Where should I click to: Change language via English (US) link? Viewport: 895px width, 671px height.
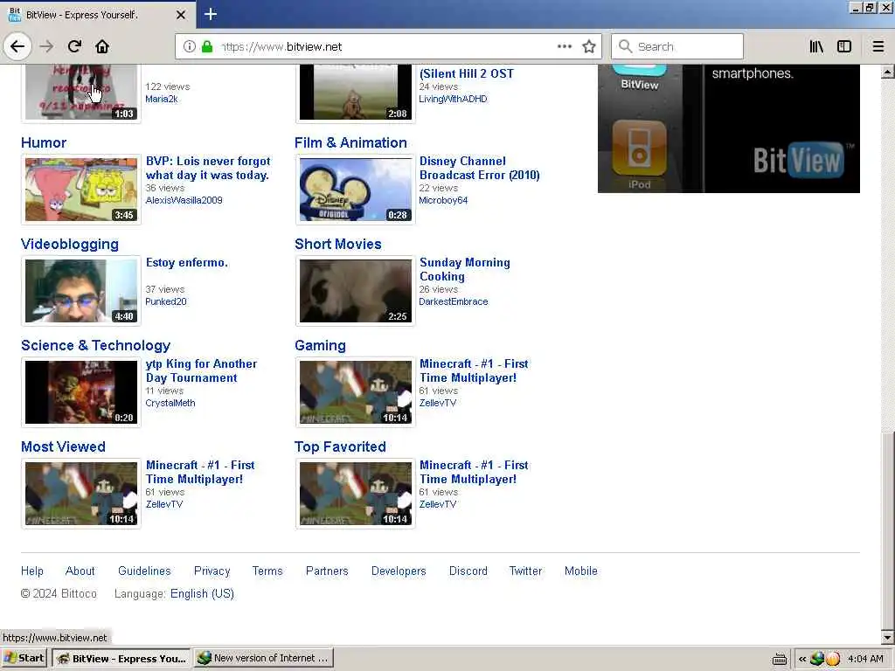(x=202, y=594)
